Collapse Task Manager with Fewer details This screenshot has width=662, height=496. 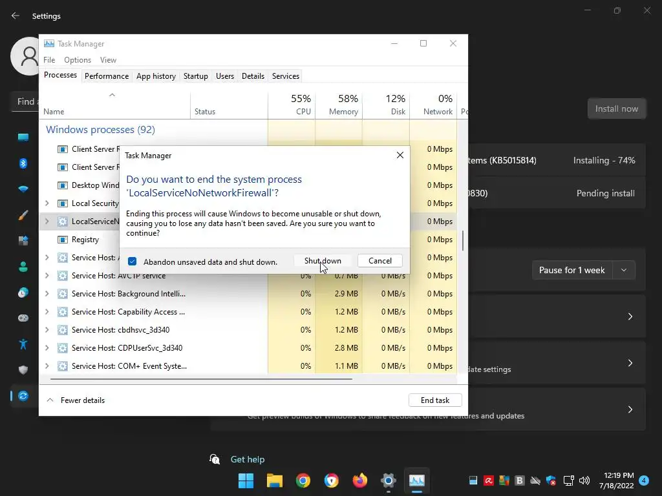click(x=76, y=400)
